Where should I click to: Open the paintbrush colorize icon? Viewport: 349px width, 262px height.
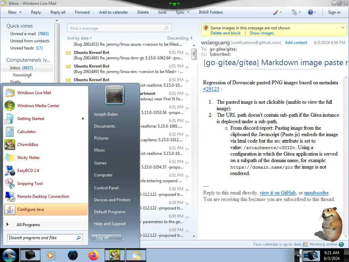point(275,12)
